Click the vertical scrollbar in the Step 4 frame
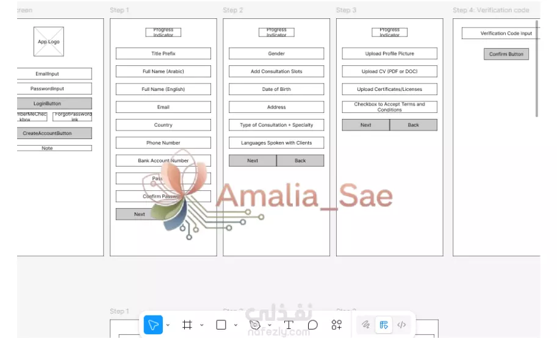557x338 pixels. pyautogui.click(x=537, y=68)
